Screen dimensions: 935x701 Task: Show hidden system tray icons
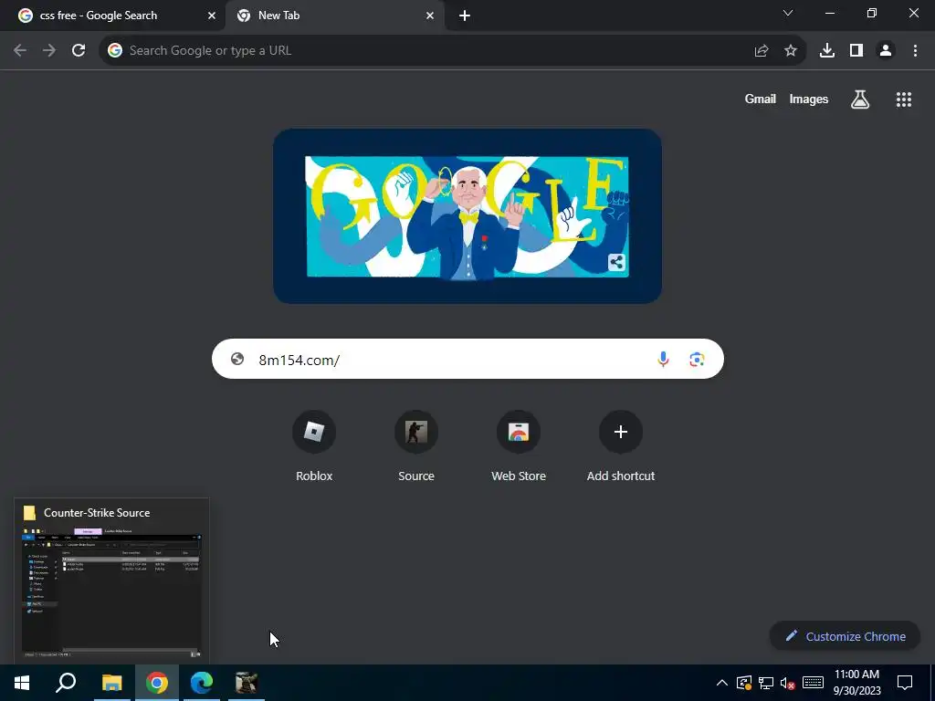pos(722,683)
